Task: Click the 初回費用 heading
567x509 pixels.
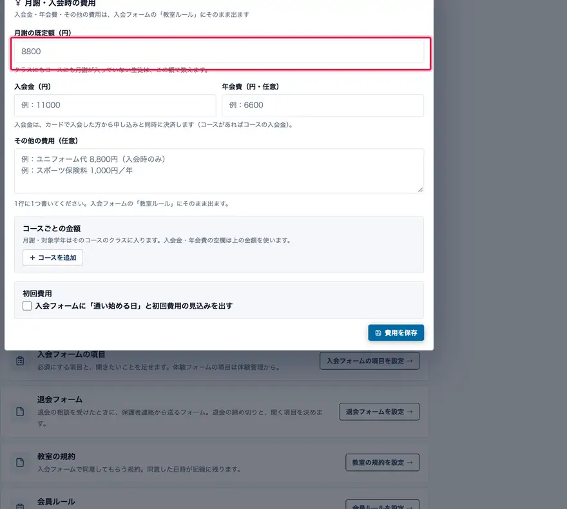Action: [37, 294]
